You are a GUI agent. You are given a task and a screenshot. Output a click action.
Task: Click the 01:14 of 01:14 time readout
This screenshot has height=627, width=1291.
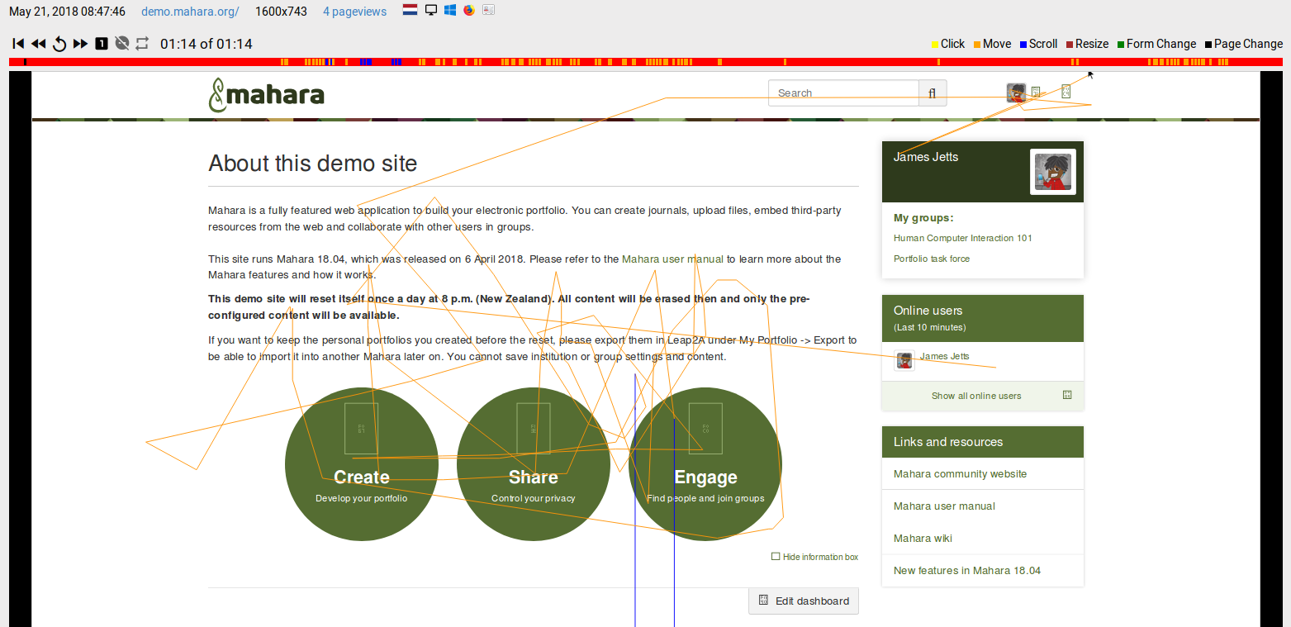pos(206,44)
